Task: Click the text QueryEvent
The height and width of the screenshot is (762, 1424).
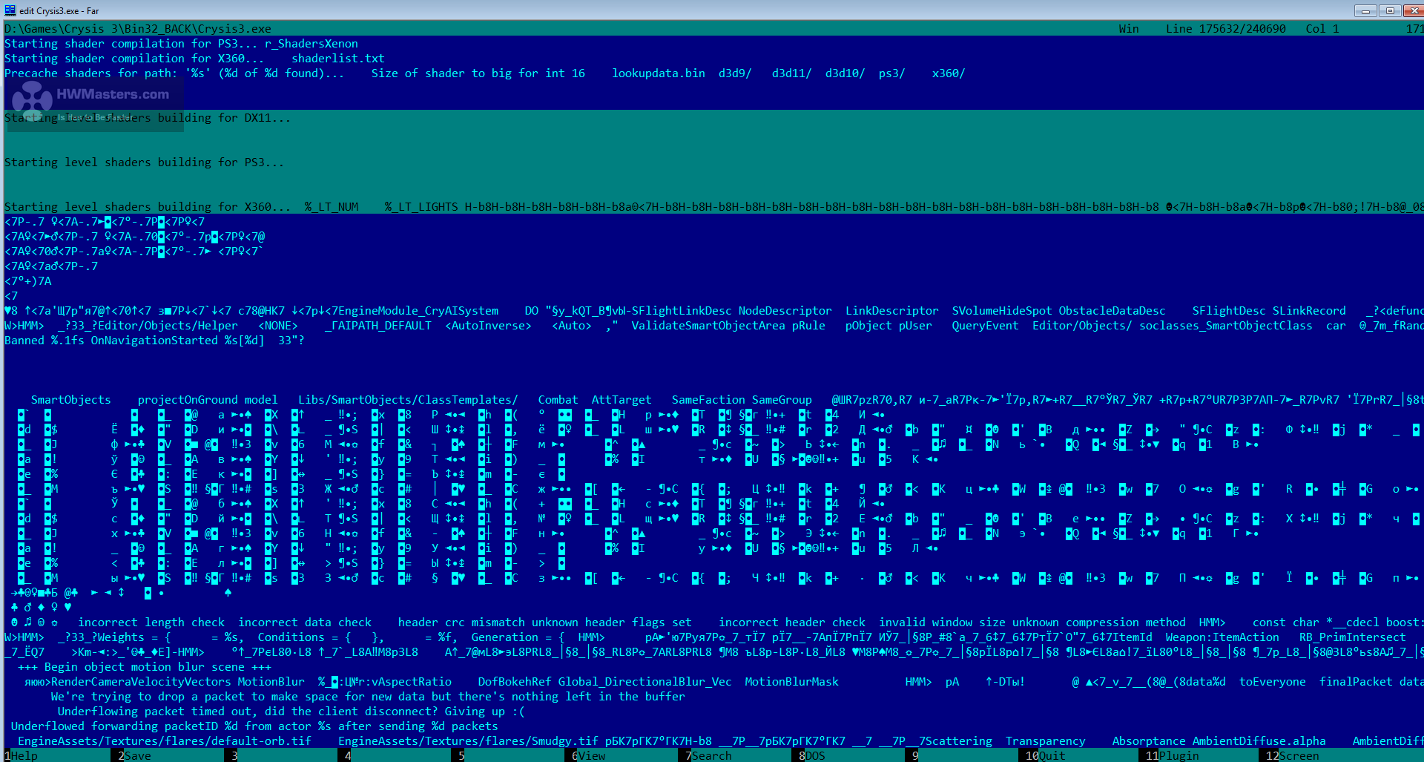Action: tap(985, 326)
